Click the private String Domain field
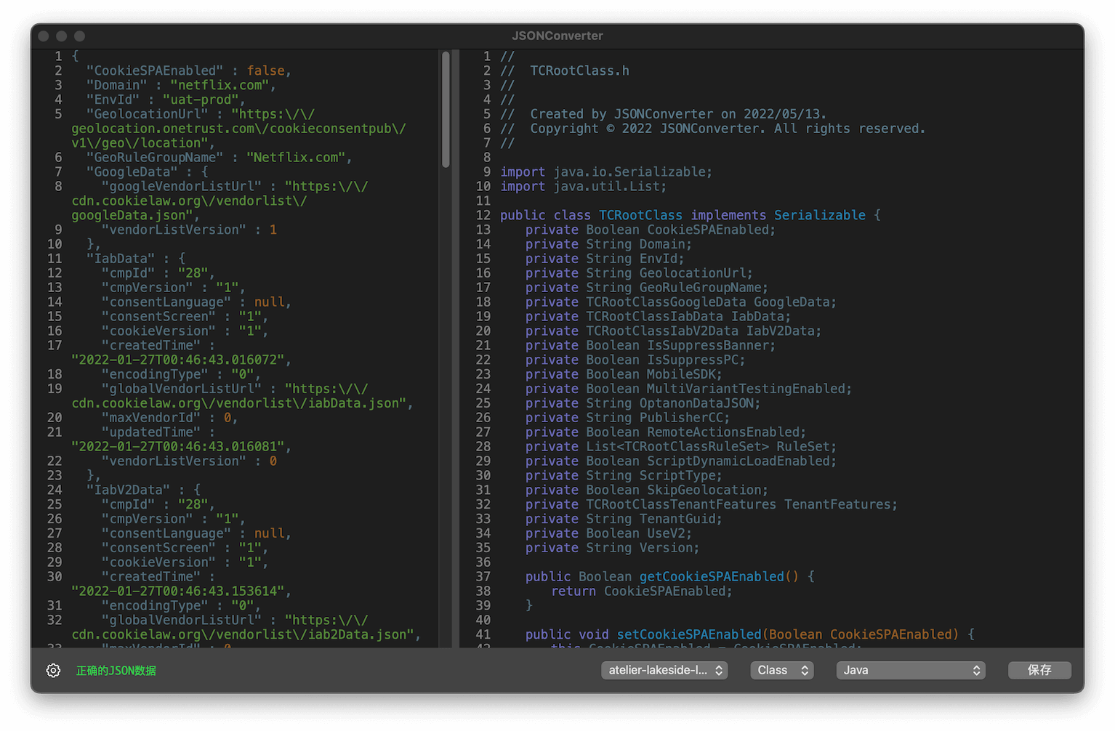 coord(609,244)
